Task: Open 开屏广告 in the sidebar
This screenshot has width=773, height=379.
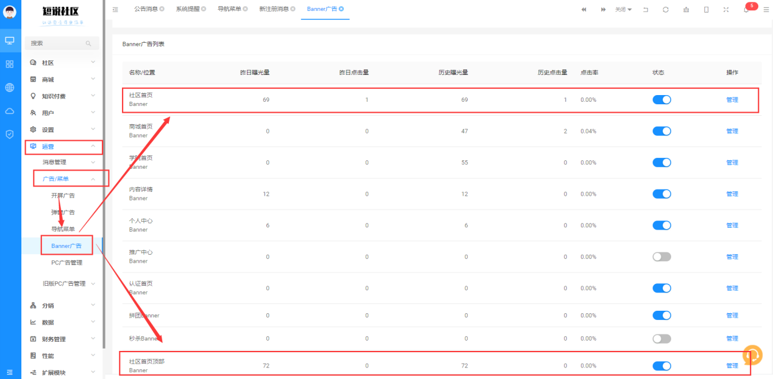Action: point(63,196)
